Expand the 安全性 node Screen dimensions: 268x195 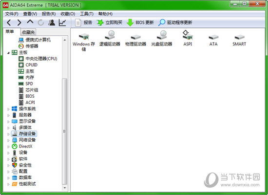pyautogui.click(x=8, y=166)
